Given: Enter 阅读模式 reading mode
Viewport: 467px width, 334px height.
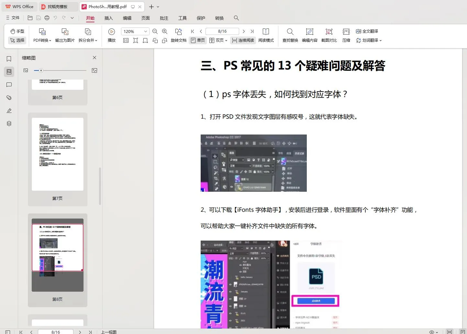Looking at the screenshot, I should tap(266, 35).
